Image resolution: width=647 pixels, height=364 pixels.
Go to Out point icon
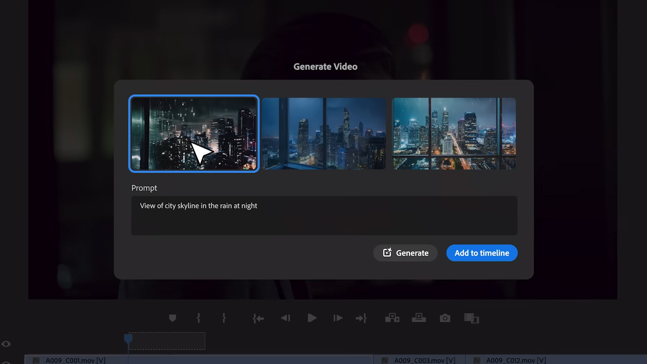pos(361,319)
